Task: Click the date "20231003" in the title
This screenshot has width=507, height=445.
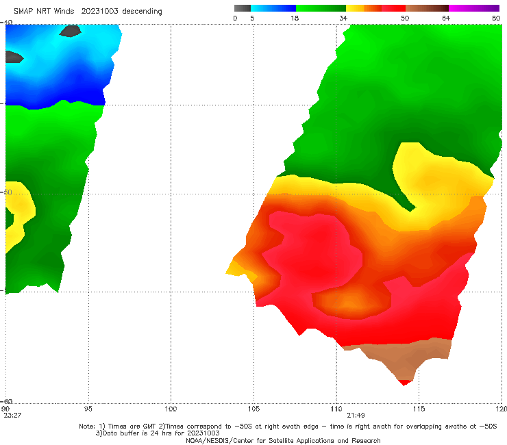Action: click(99, 12)
